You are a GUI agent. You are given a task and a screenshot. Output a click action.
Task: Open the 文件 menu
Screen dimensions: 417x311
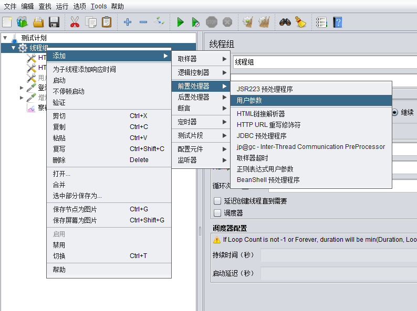tap(10, 6)
